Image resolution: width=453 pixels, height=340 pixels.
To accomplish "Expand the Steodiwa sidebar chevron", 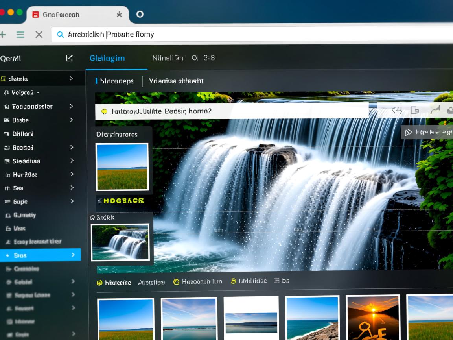I will click(72, 161).
